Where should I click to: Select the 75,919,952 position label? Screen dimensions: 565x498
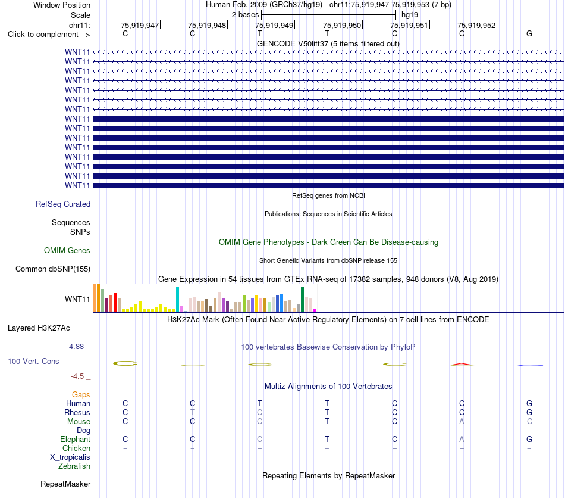(x=476, y=25)
